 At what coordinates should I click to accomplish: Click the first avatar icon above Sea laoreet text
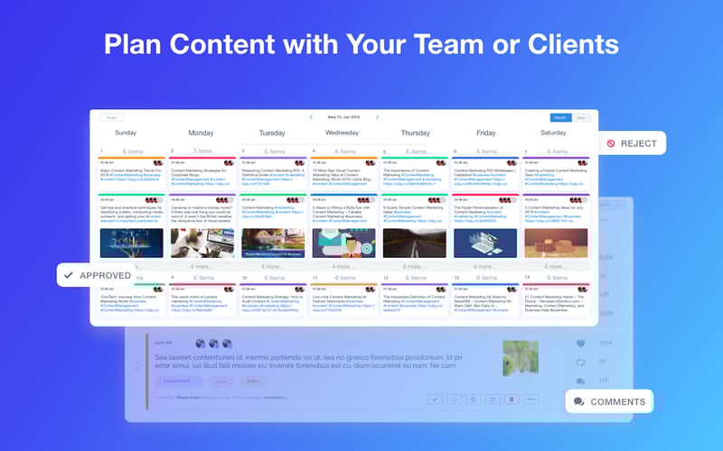click(200, 344)
